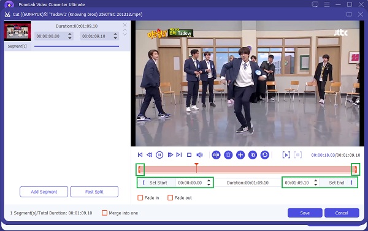Delete segment using trash icon

tap(228, 155)
